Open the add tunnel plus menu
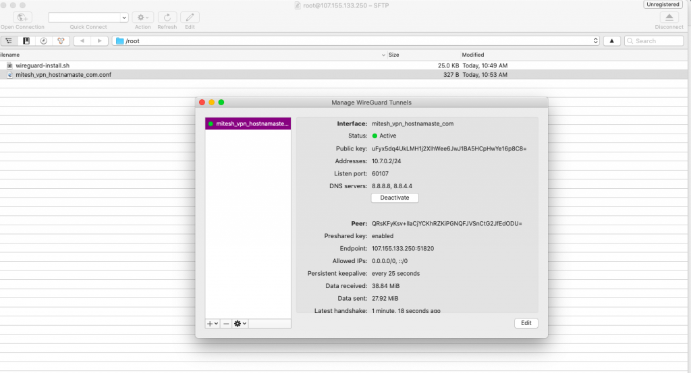This screenshot has height=373, width=691. 213,324
